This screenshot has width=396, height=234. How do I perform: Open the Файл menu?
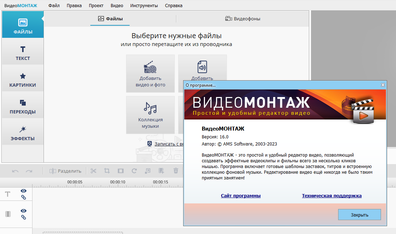click(54, 6)
